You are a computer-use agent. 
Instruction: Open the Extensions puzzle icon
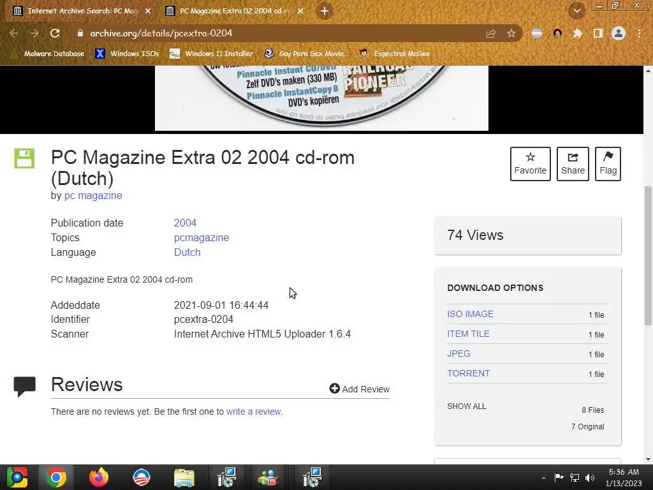(578, 33)
